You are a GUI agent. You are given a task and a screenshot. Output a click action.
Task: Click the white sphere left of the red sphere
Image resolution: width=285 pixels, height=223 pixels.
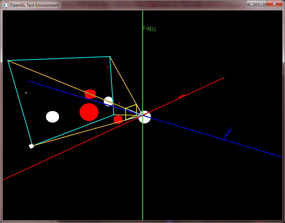[52, 116]
